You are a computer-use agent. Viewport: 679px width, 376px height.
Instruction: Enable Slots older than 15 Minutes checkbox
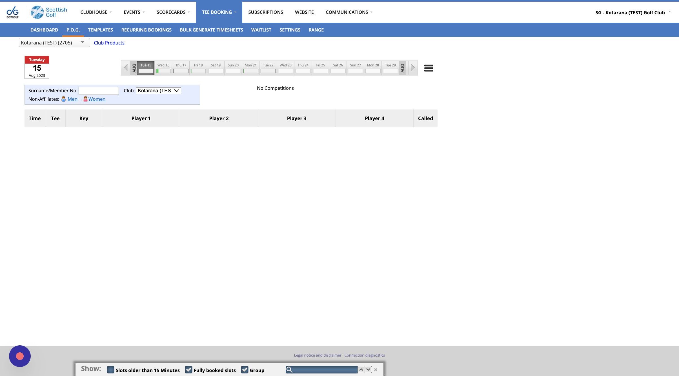click(110, 370)
